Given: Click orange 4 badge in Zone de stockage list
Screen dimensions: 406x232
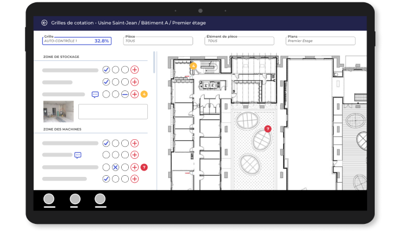Looking at the screenshot, I should click(144, 94).
